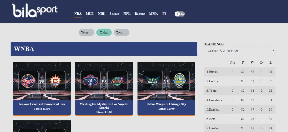Switch to the F1 section

coord(164,14)
